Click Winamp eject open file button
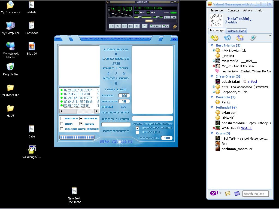This screenshot has height=209, width=279. click(x=144, y=26)
